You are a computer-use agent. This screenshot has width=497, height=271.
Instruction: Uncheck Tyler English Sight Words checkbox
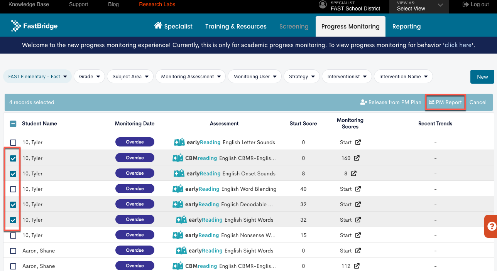[13, 220]
